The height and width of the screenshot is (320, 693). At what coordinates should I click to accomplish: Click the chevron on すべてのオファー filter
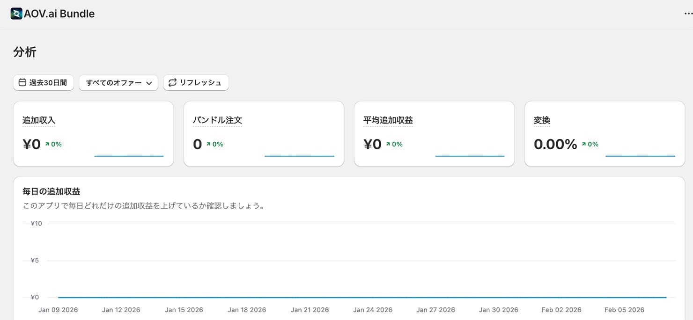[x=149, y=83]
